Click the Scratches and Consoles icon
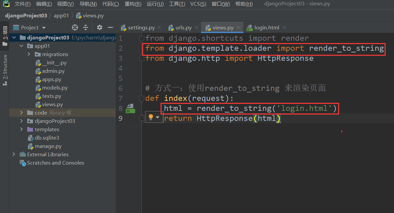Image resolution: width=394 pixels, height=213 pixels. point(23,163)
